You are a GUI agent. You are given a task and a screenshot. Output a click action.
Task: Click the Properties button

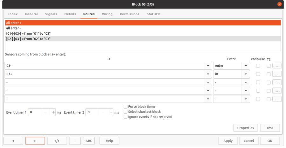click(x=245, y=128)
